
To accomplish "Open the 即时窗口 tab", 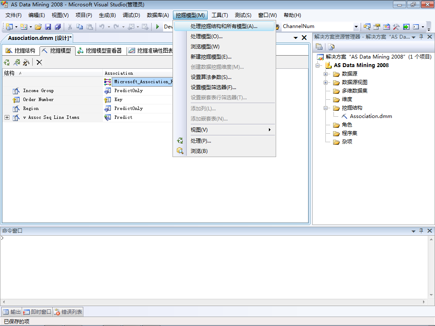I will (37, 312).
